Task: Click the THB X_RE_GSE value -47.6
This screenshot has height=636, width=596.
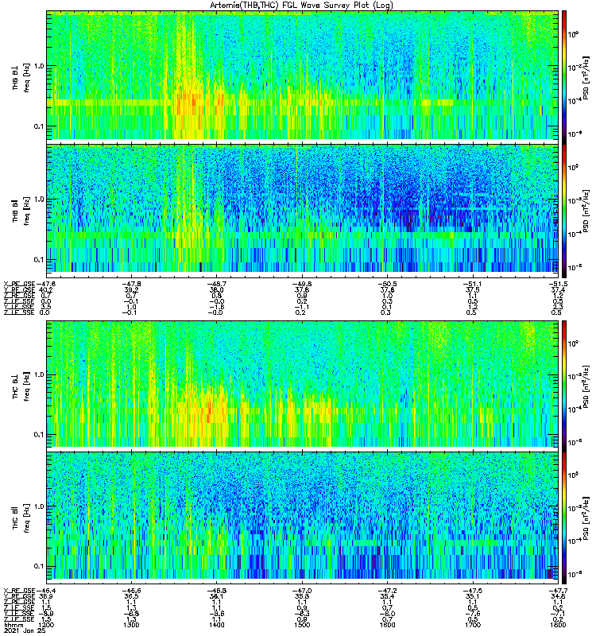Action: 46,284
